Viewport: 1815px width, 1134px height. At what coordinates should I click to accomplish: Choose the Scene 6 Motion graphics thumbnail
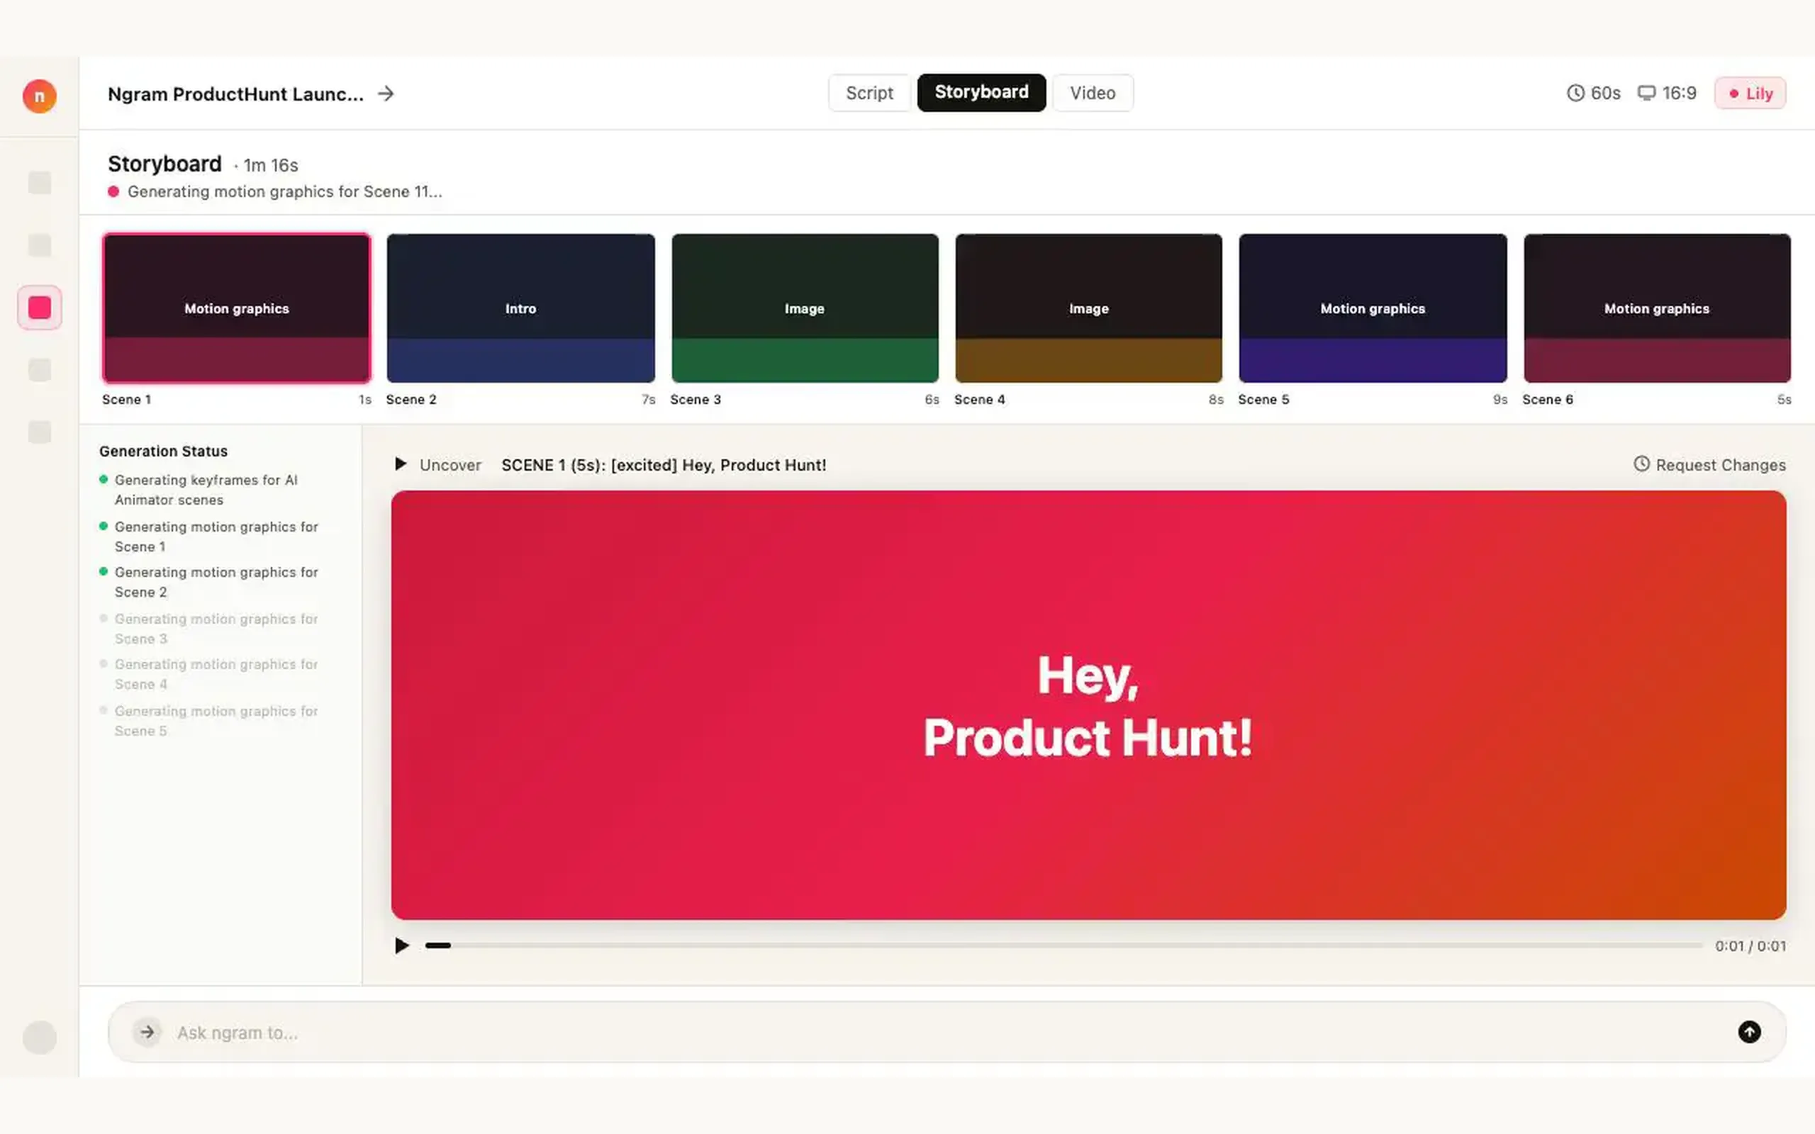coord(1657,308)
